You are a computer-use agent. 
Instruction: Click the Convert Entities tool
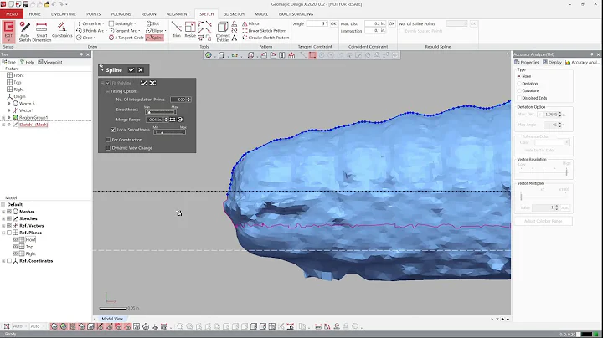223,32
